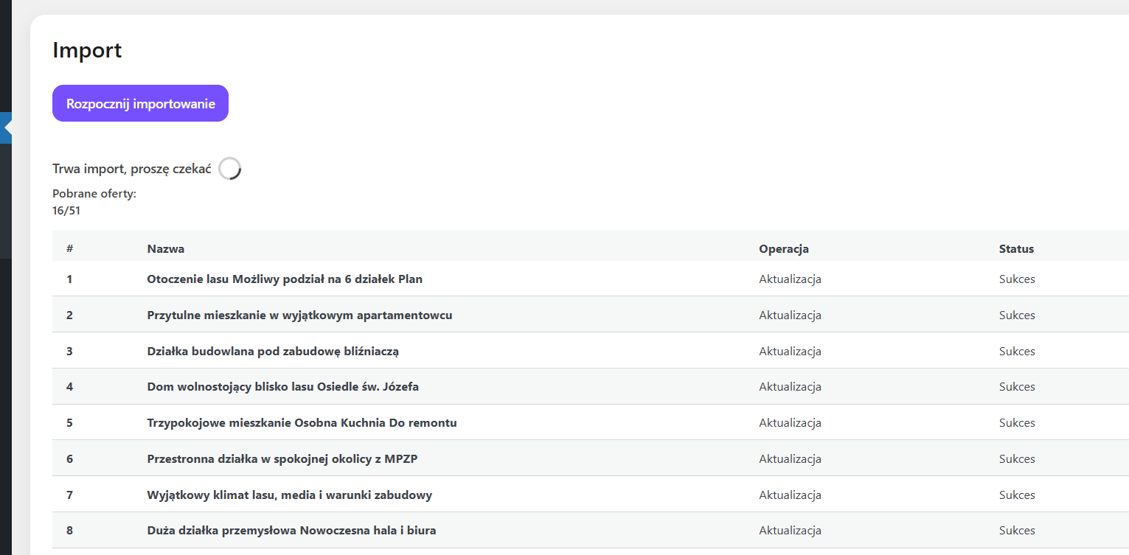Click the Aktualizacja operation in row 5
Screen dimensions: 1129x555
coord(790,423)
